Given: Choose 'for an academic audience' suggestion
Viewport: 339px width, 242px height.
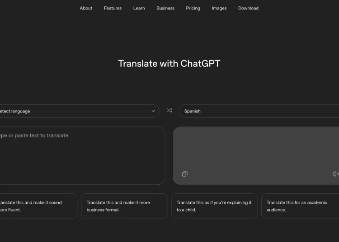Looking at the screenshot, I should coord(300,206).
